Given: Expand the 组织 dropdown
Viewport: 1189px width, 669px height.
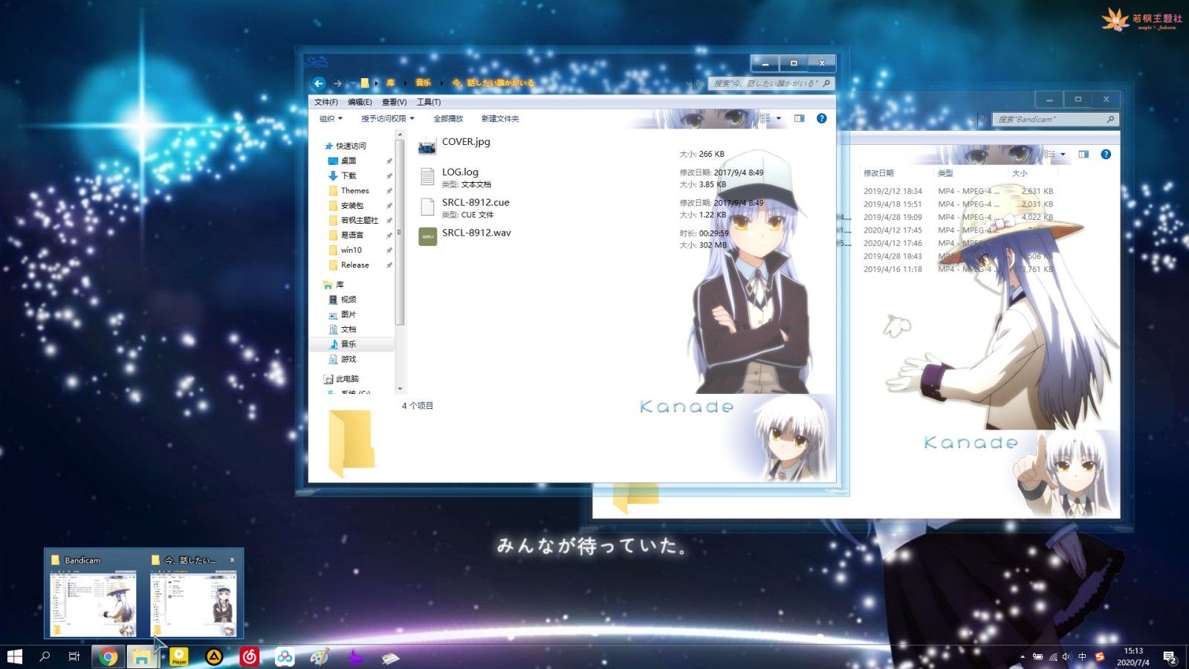Looking at the screenshot, I should click(331, 119).
